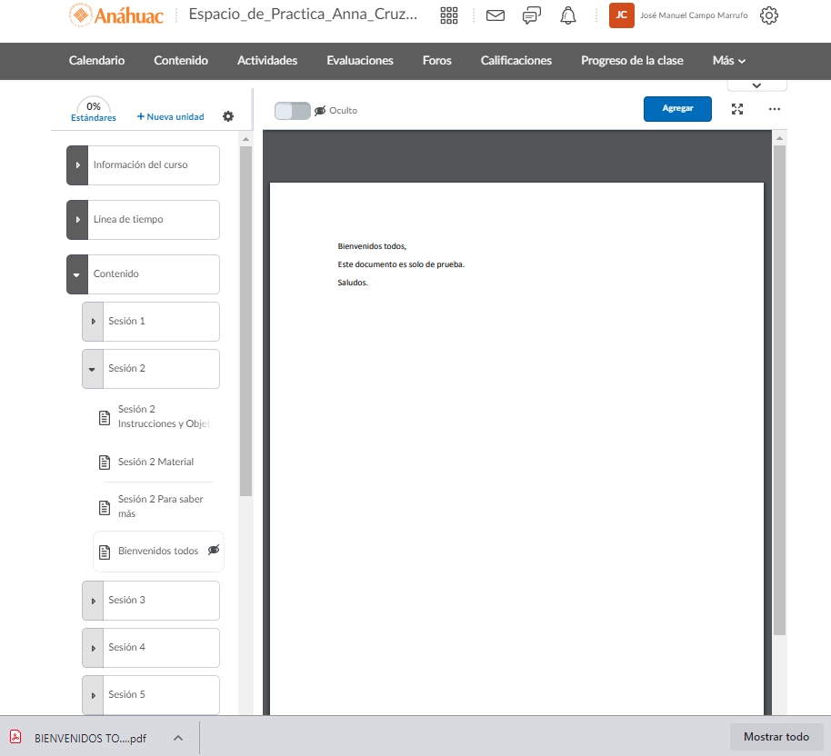This screenshot has height=756, width=831.
Task: Expand the Sesión 1 module
Action: click(x=93, y=322)
